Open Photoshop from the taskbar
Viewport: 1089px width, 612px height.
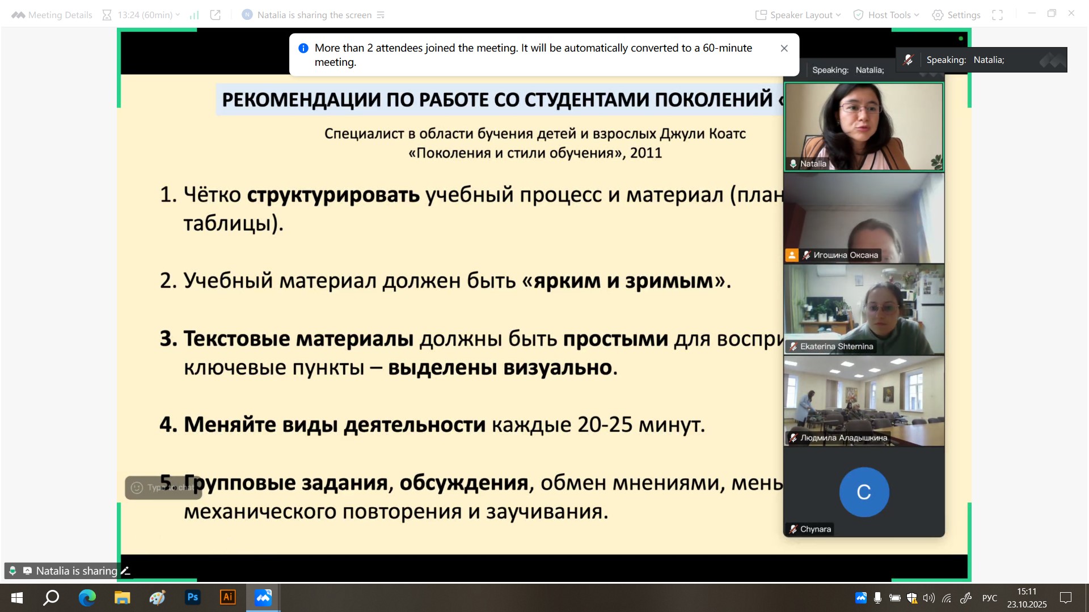coord(193,597)
